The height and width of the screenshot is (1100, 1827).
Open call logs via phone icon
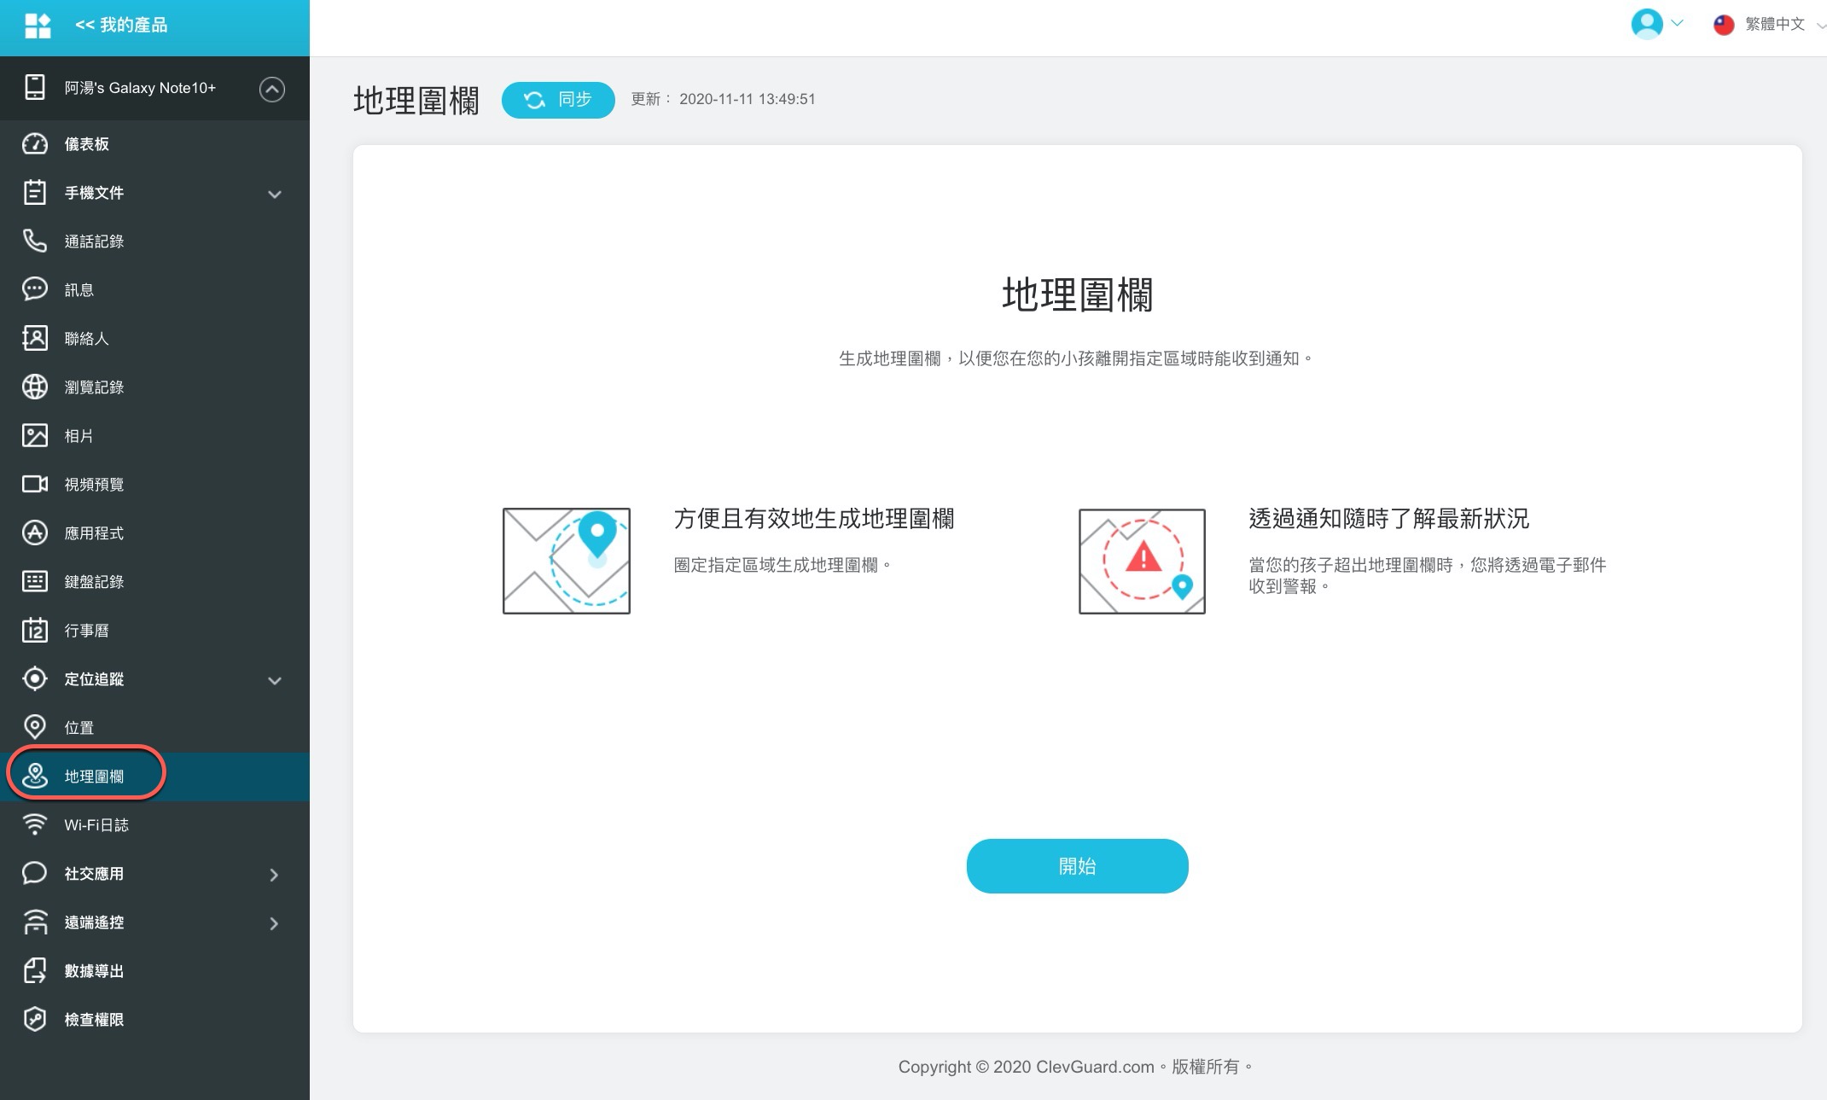[x=34, y=241]
